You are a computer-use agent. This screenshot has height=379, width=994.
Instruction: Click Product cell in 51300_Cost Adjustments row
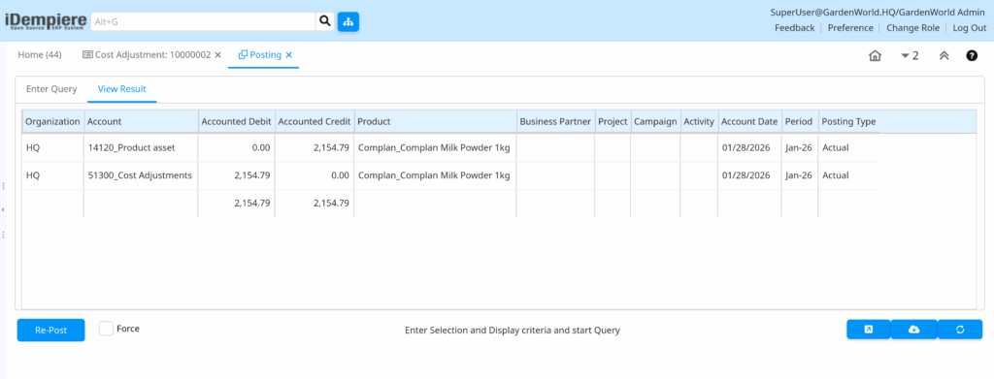[435, 175]
